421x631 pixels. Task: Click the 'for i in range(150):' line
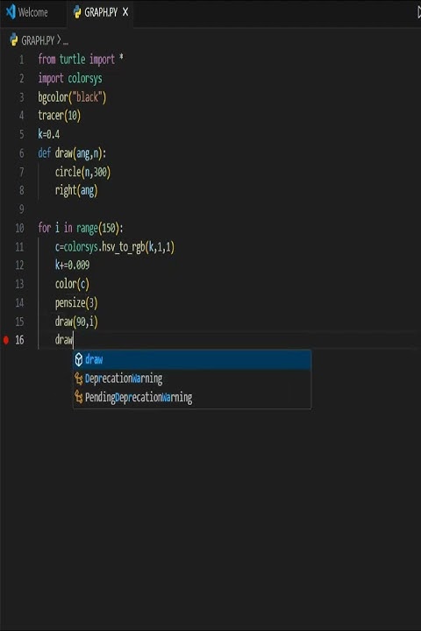tap(81, 228)
